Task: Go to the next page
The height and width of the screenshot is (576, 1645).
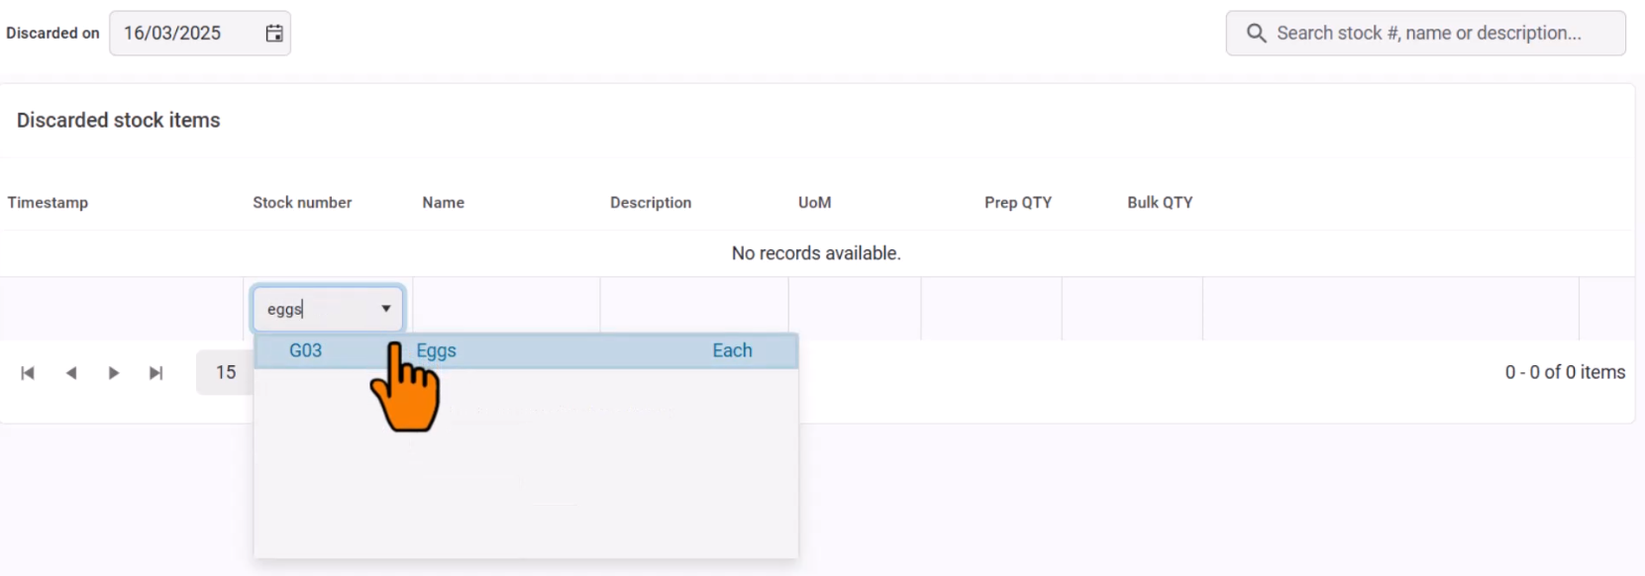Action: point(114,373)
